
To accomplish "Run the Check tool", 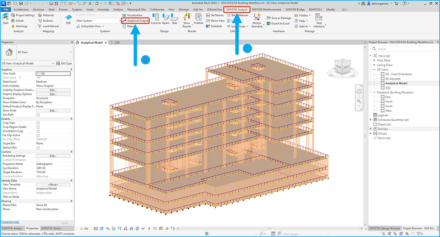I will click(18, 21).
